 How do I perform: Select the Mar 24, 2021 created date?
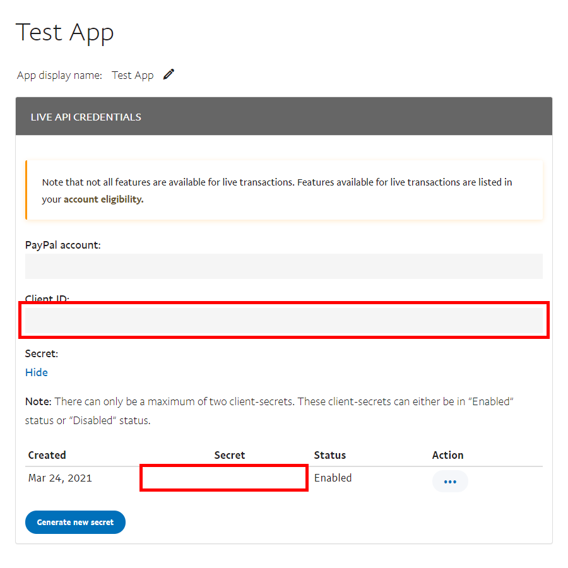pyautogui.click(x=60, y=478)
